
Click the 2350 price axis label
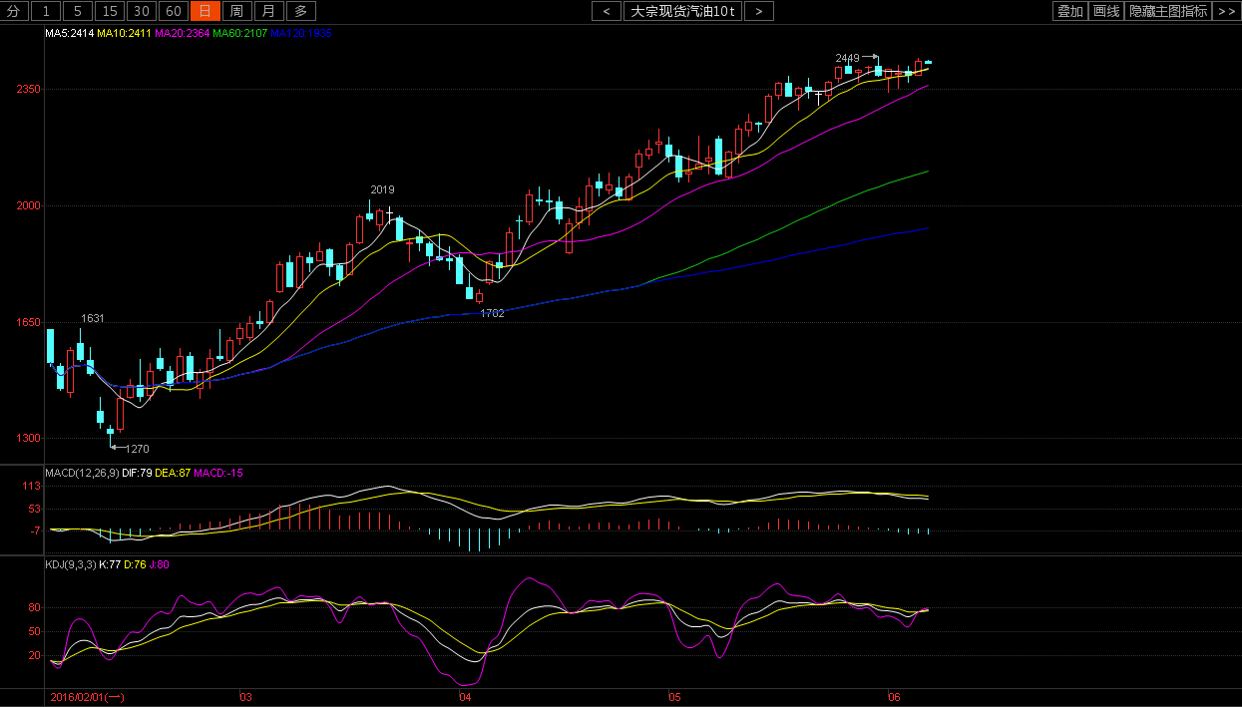point(28,90)
